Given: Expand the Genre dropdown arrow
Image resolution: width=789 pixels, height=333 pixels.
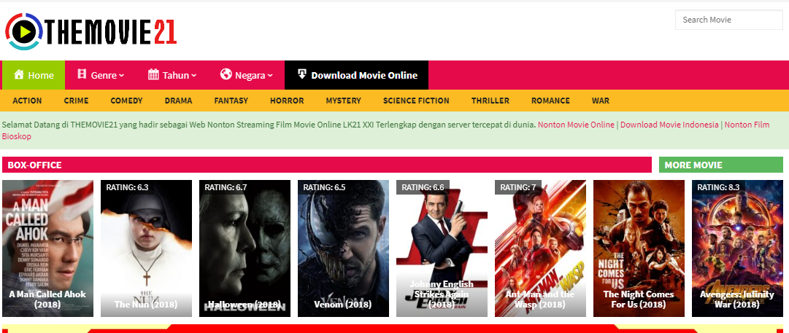Looking at the screenshot, I should [x=121, y=76].
